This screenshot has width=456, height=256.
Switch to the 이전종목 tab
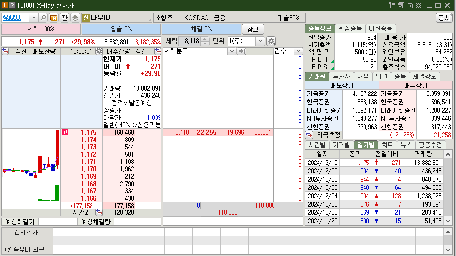coord(380,28)
